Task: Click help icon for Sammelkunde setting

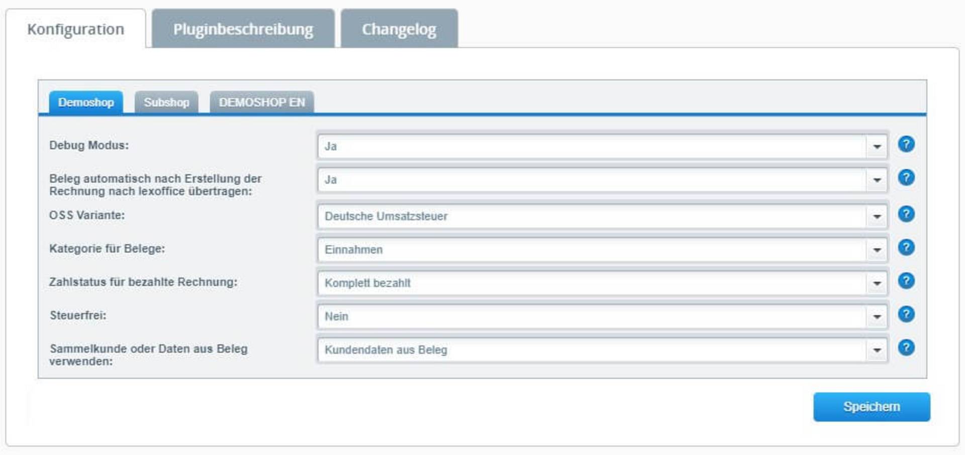Action: [x=906, y=348]
